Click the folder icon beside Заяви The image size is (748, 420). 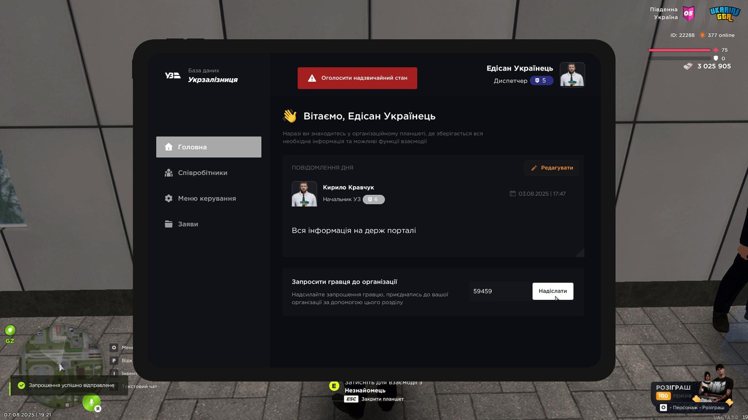point(169,224)
